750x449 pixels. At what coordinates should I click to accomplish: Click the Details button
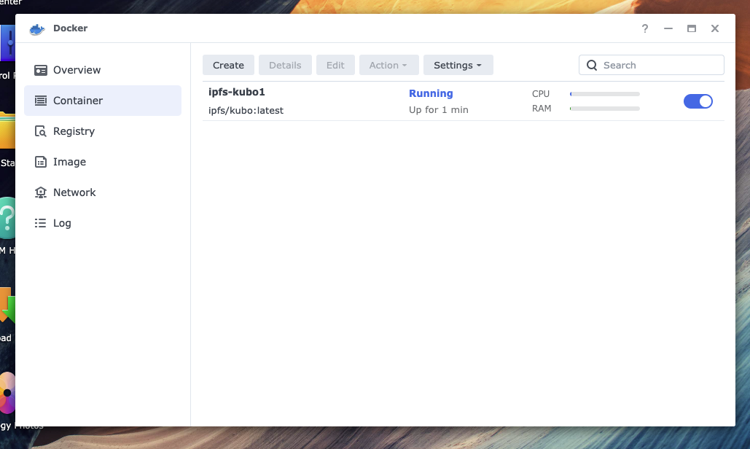[x=285, y=65]
